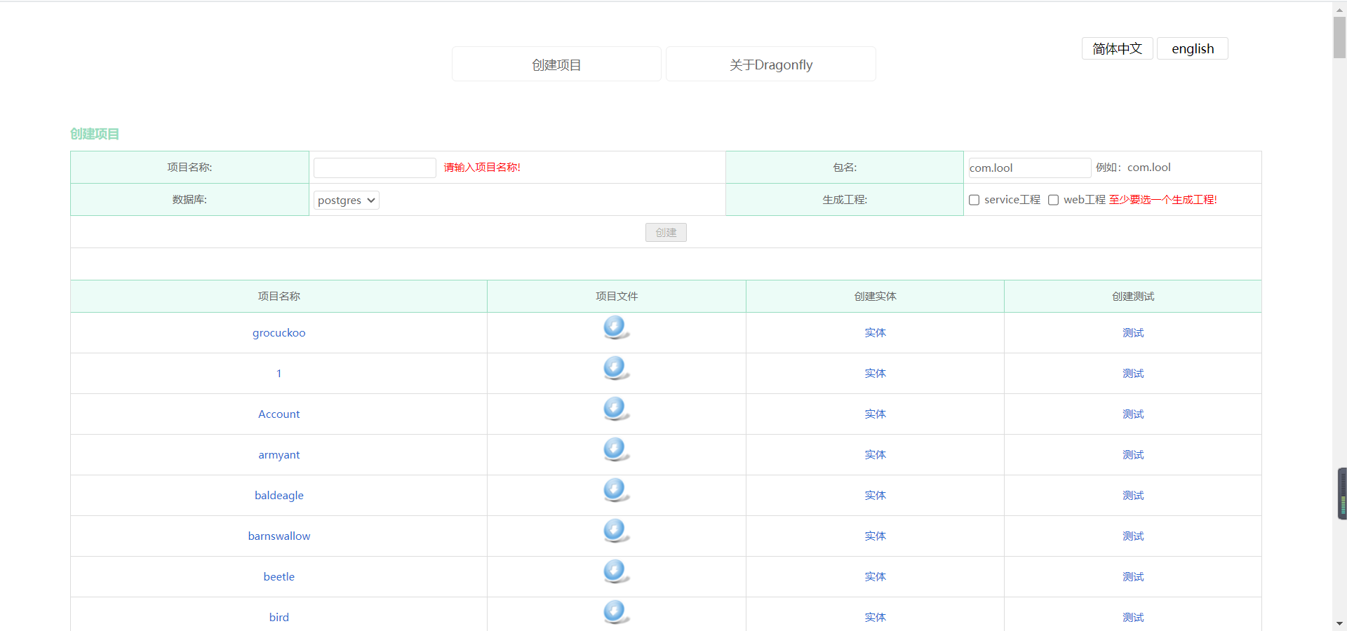Open the project named 1

279,374
